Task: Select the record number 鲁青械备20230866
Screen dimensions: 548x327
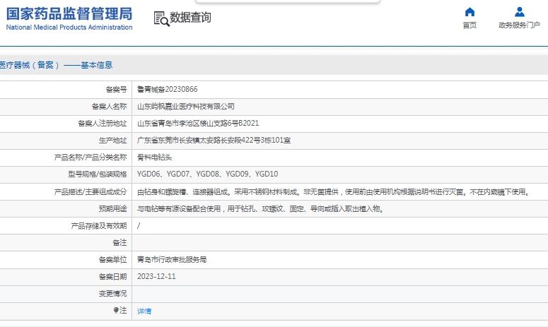Action: [x=168, y=89]
